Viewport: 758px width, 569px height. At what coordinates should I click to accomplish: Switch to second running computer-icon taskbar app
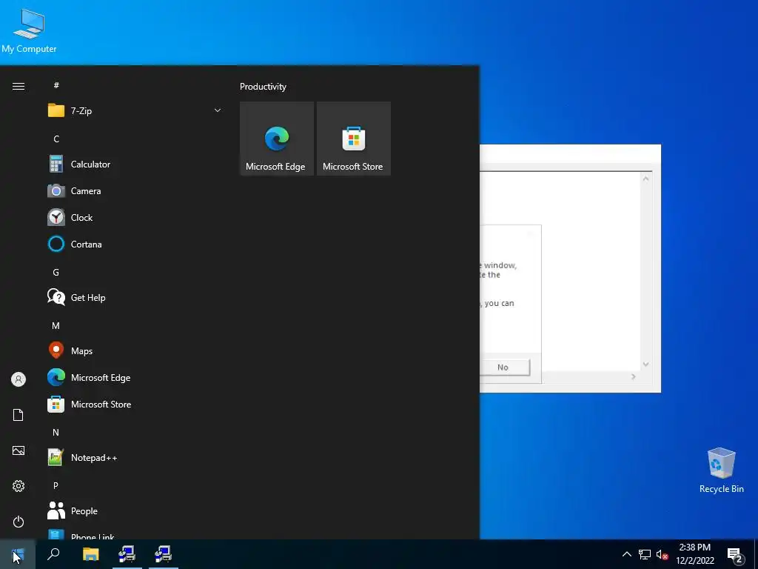coord(164,554)
